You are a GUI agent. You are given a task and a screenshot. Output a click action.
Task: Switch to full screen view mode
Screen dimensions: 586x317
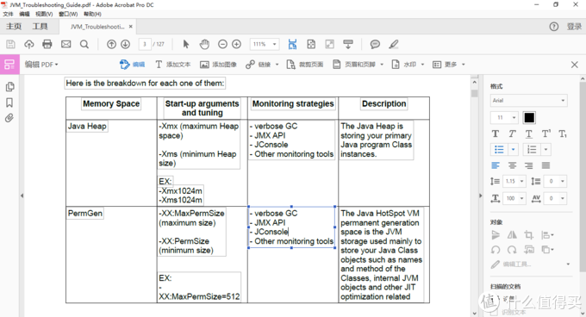329,45
